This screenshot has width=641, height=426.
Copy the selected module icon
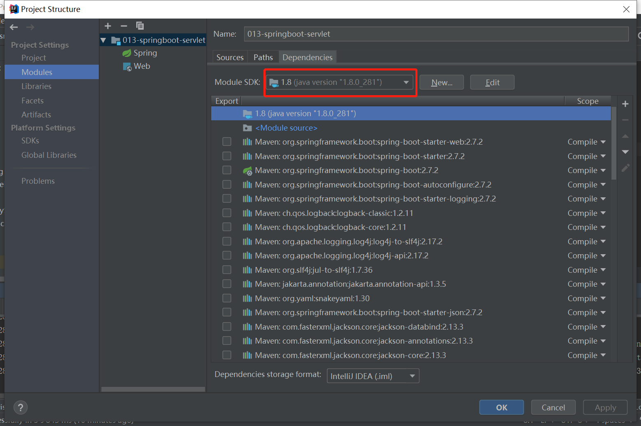pyautogui.click(x=140, y=26)
